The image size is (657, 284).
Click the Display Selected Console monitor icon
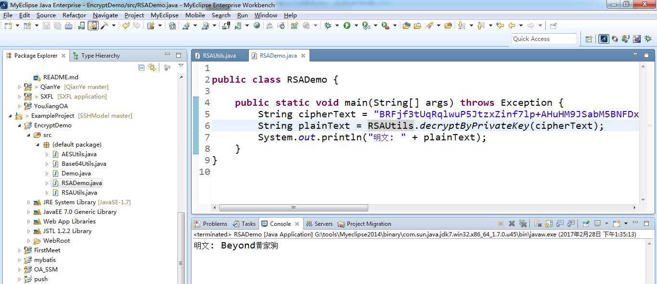[x=598, y=223]
